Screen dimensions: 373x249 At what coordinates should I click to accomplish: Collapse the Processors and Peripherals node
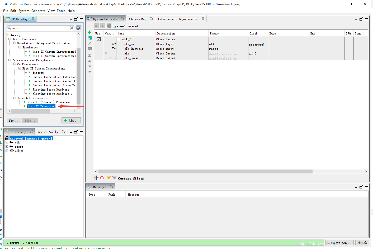(x=10, y=60)
